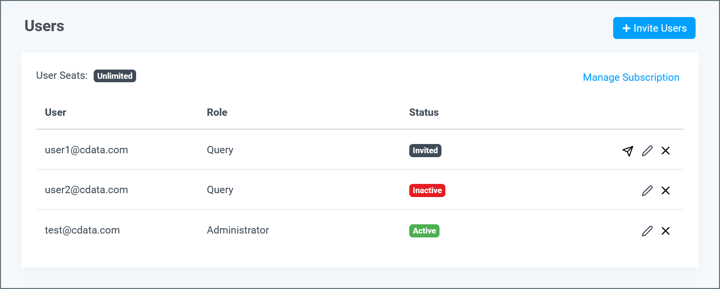This screenshot has height=289, width=720.
Task: Click the Role column header
Action: tap(217, 112)
